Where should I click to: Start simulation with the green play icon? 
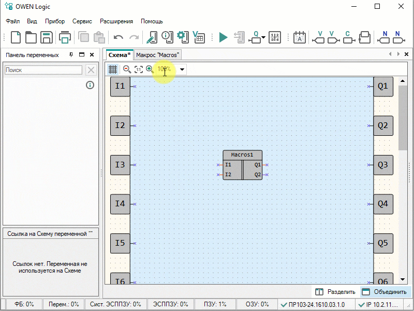[x=223, y=37]
